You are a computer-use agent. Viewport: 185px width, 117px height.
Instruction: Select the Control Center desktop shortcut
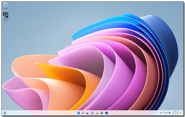pyautogui.click(x=6, y=15)
